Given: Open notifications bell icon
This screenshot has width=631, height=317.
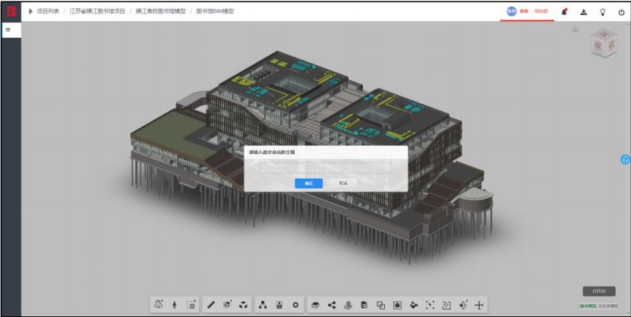Looking at the screenshot, I should point(564,12).
